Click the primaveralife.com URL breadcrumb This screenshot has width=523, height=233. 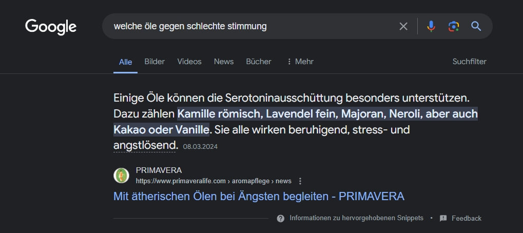[214, 181]
